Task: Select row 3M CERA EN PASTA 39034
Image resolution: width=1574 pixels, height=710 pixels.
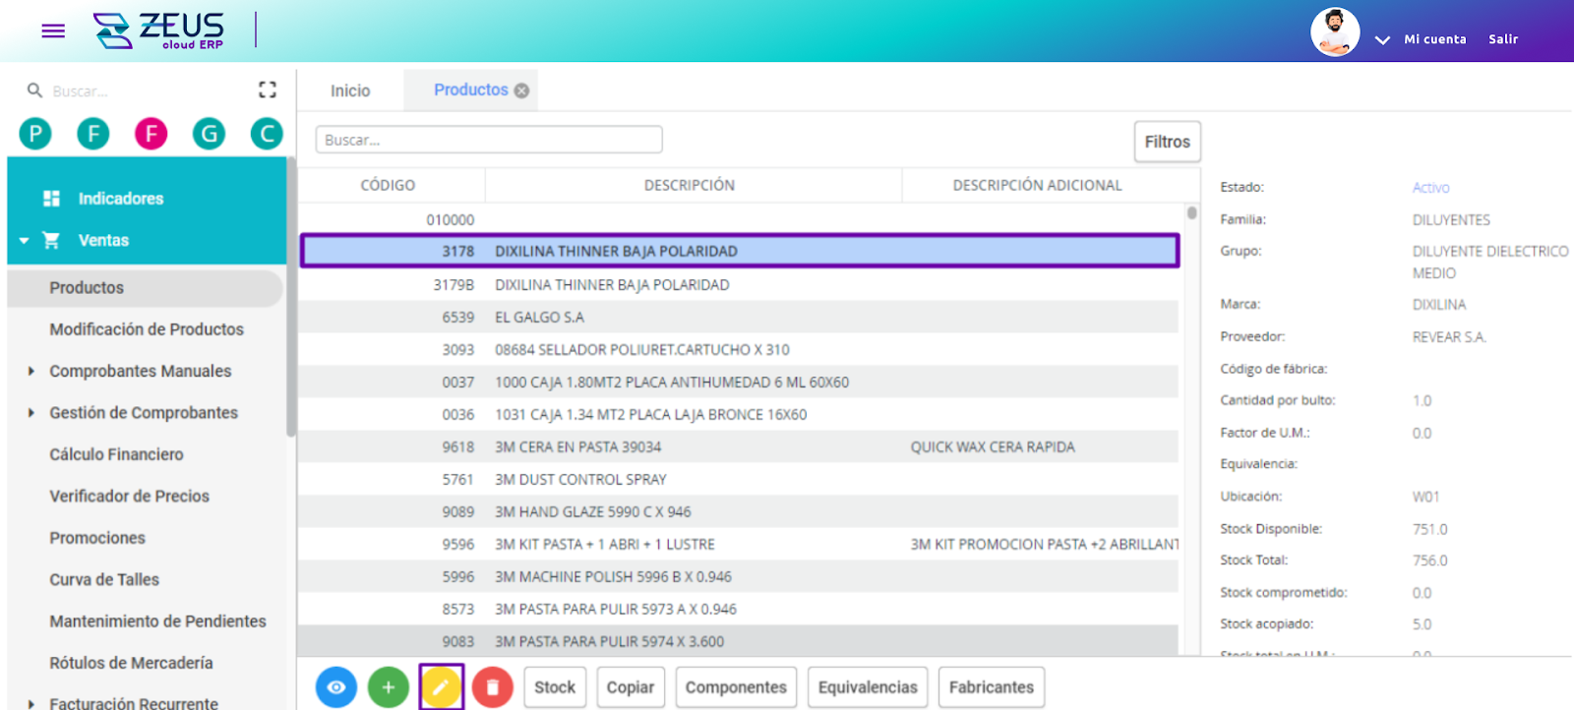Action: (739, 447)
